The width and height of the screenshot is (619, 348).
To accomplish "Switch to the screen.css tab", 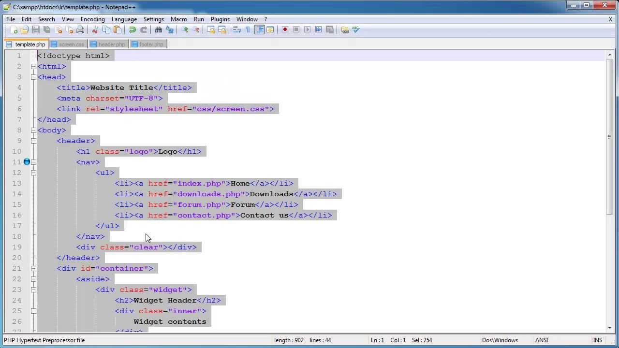I will (68, 44).
